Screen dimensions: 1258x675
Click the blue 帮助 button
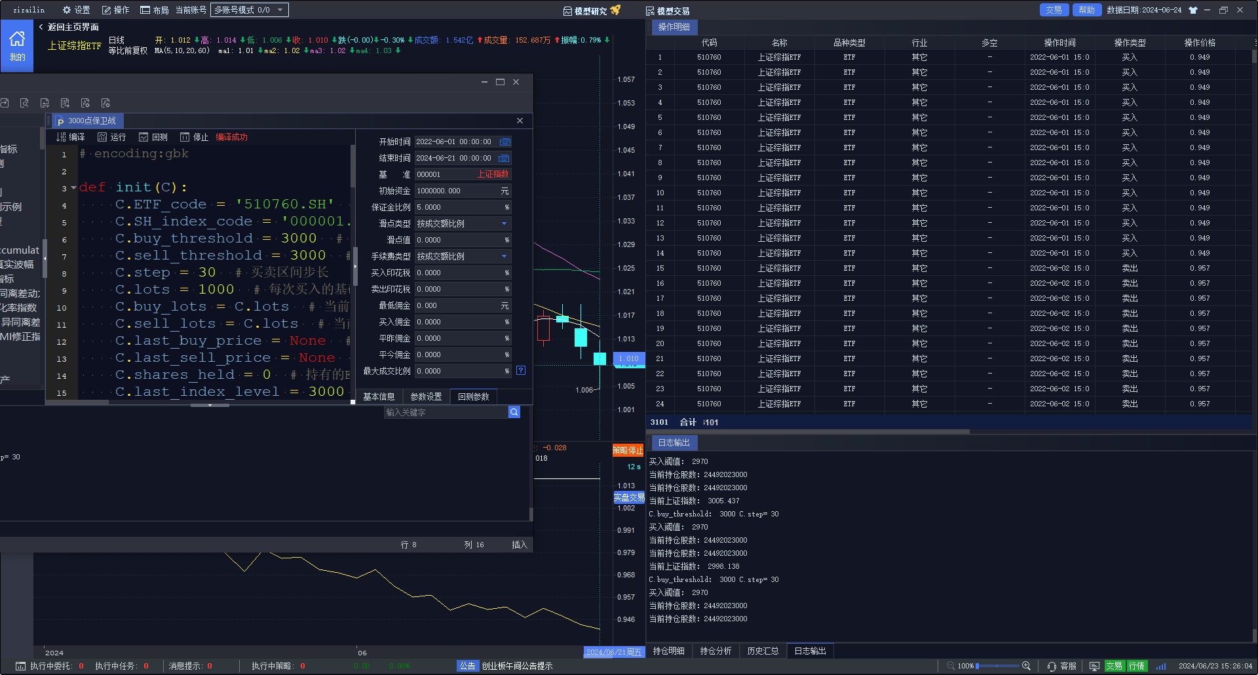1086,10
